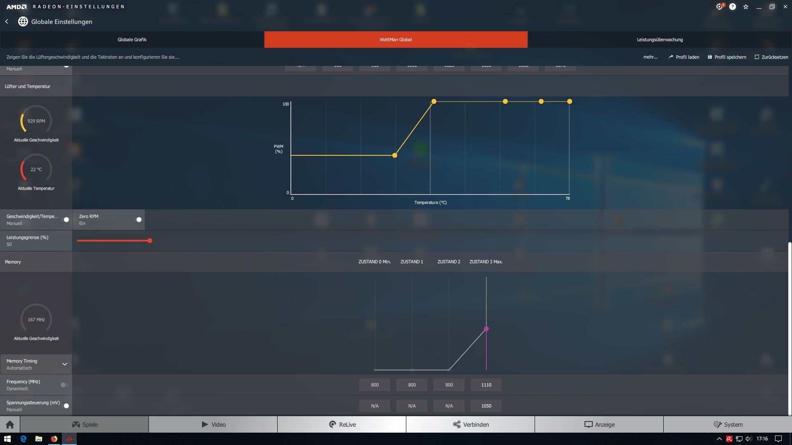Switch to the Globale Grafik tab
This screenshot has width=792, height=445.
(132, 40)
